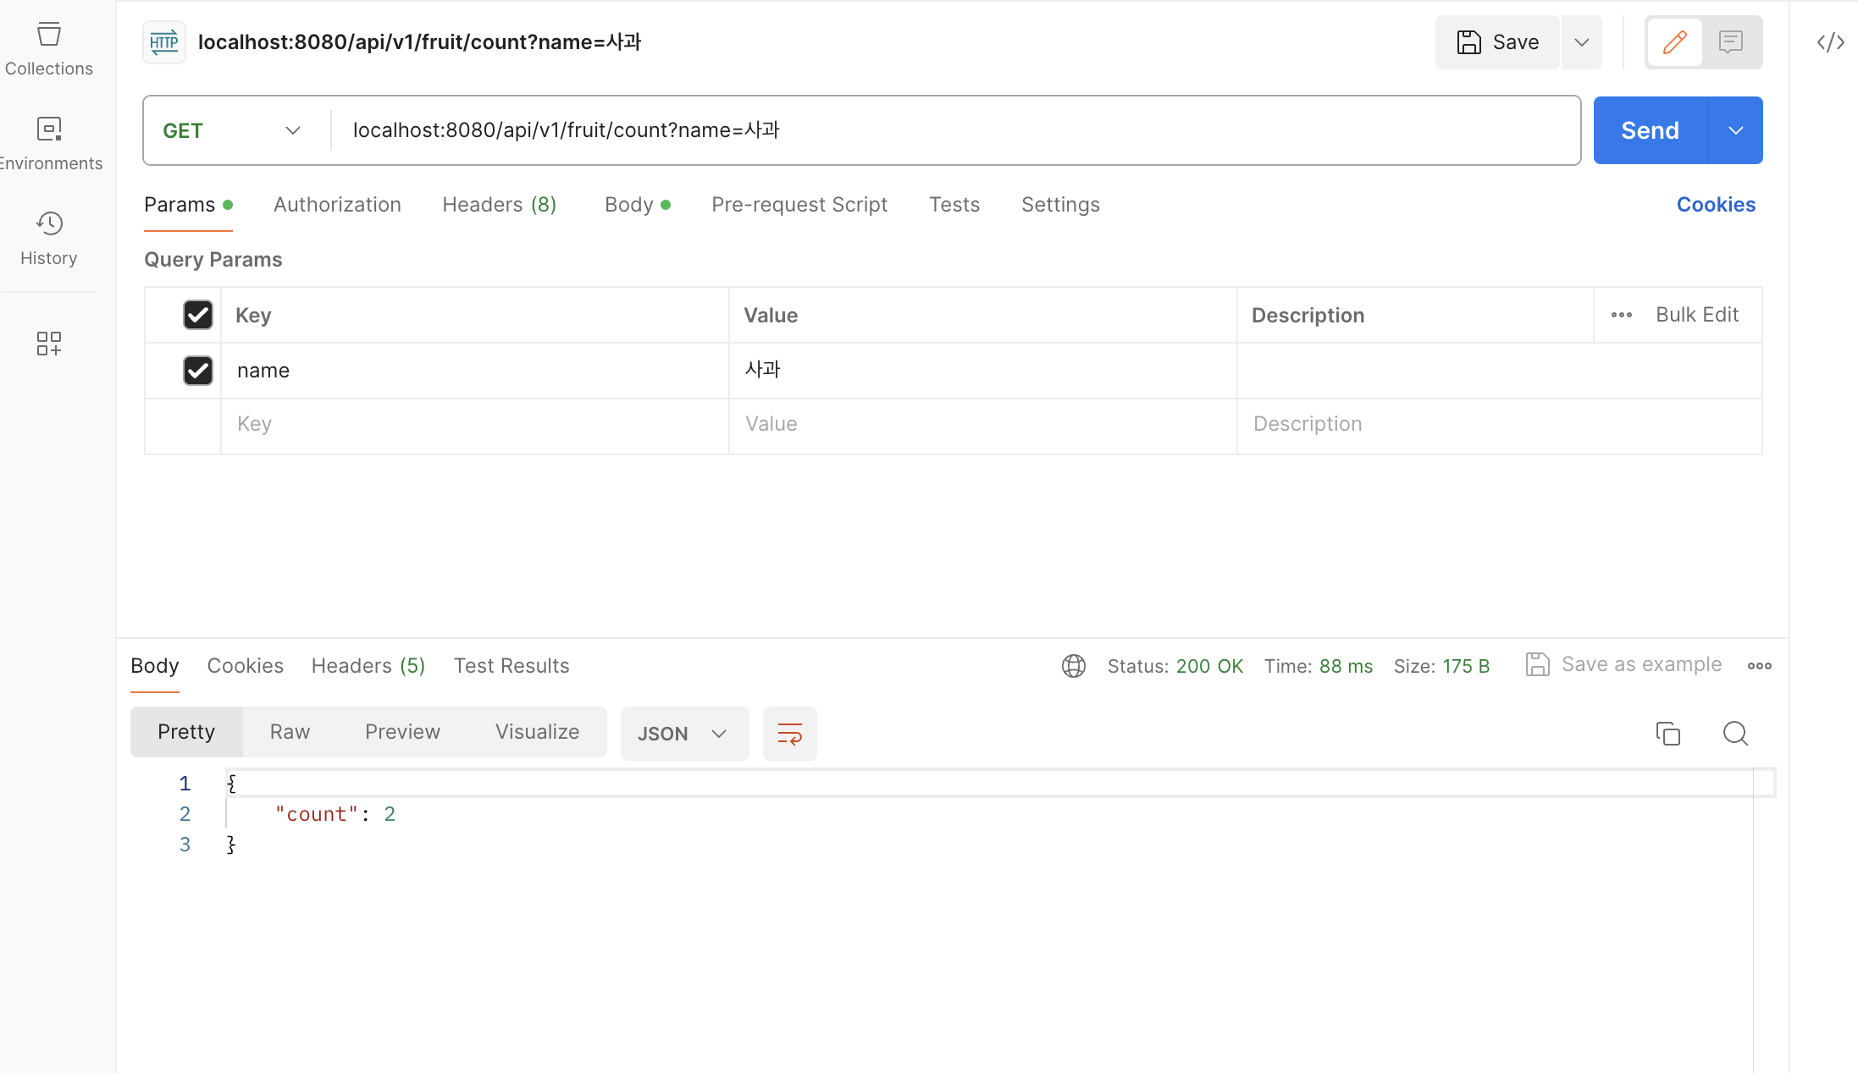
Task: Toggle the response line wrap icon
Action: 789,734
